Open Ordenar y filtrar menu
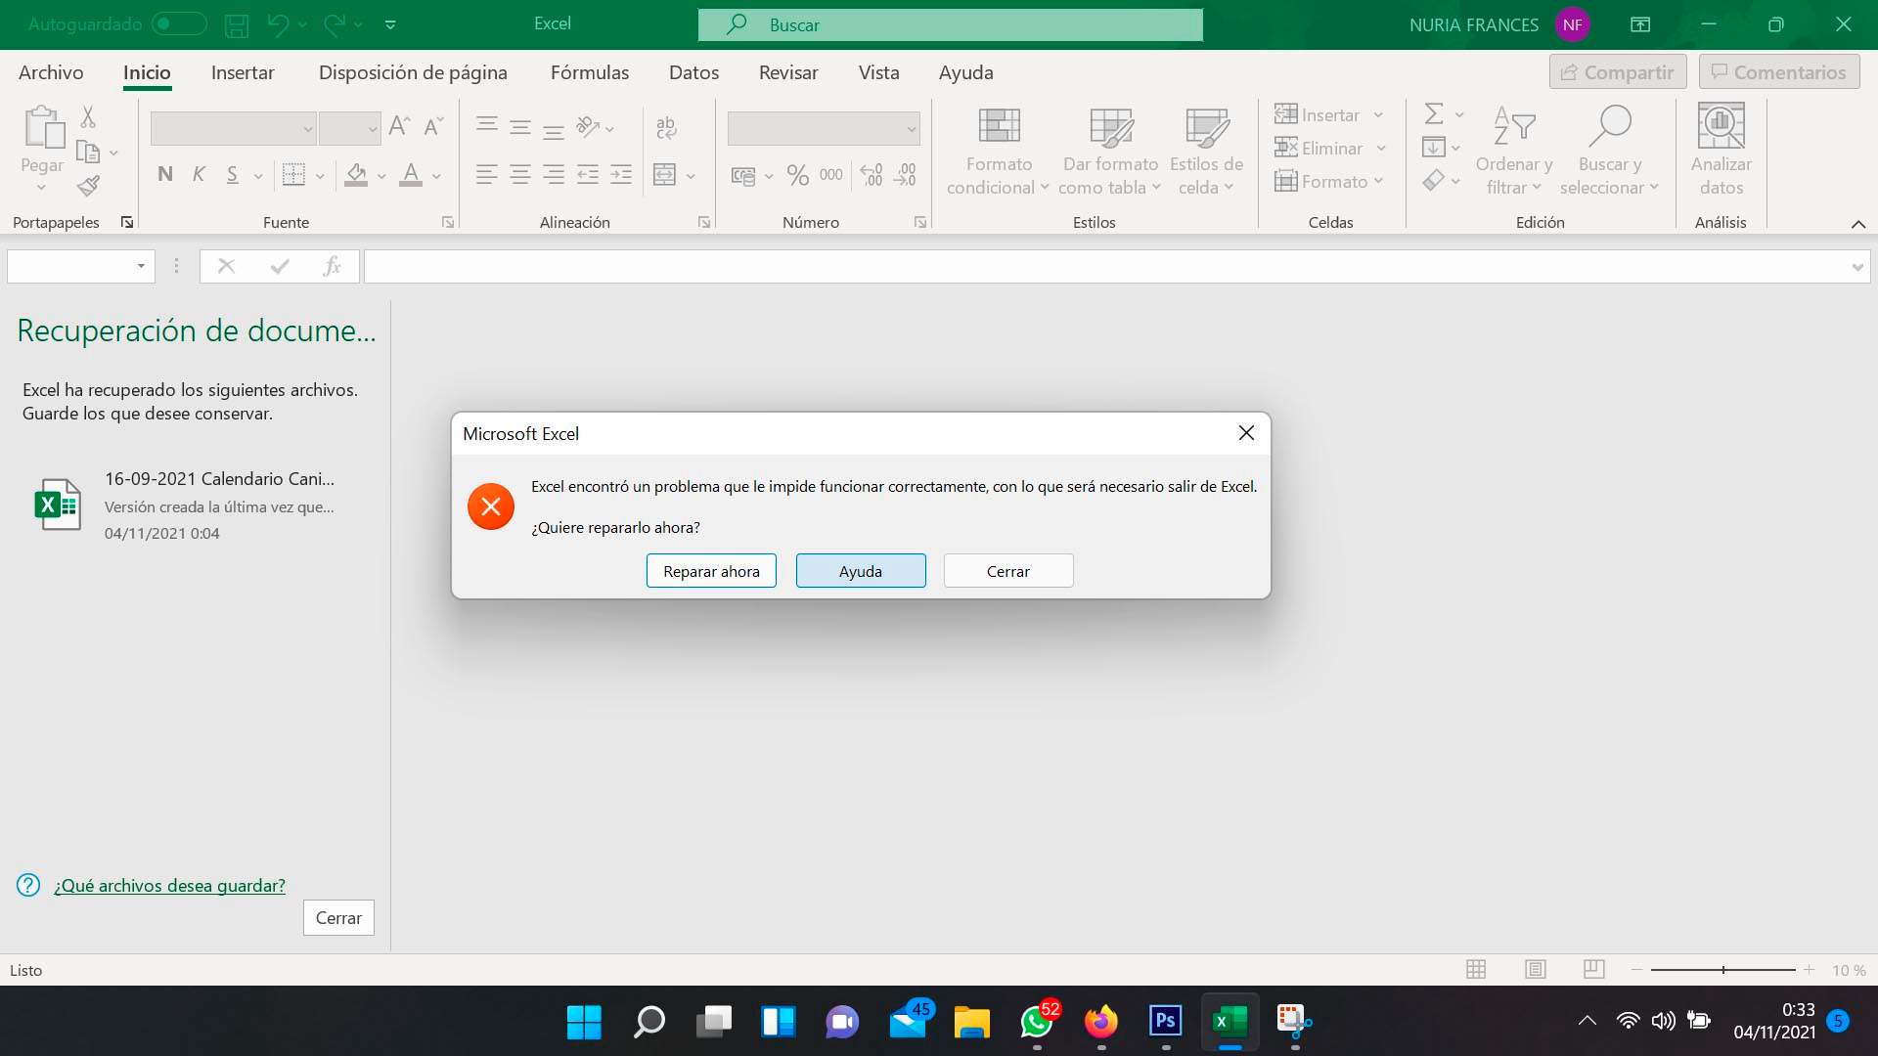This screenshot has width=1878, height=1056. pyautogui.click(x=1513, y=151)
